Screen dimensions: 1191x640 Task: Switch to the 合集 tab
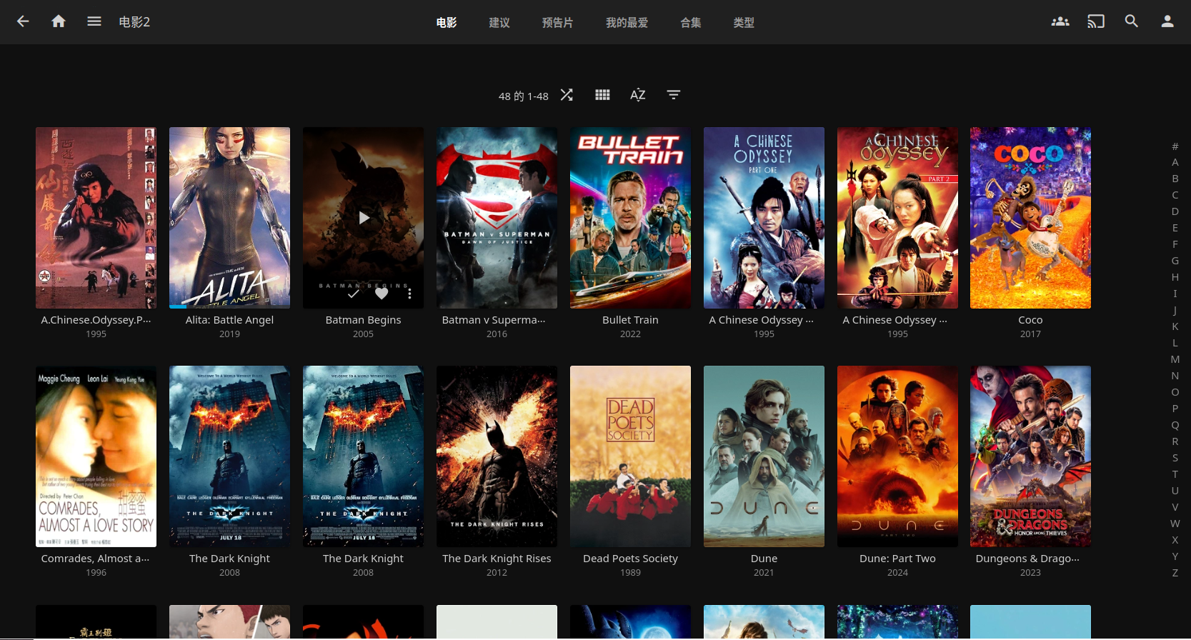coord(691,22)
